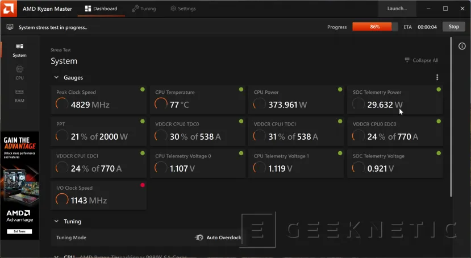The height and width of the screenshot is (258, 471).
Task: Collapse the Tuning section
Action: pos(56,222)
